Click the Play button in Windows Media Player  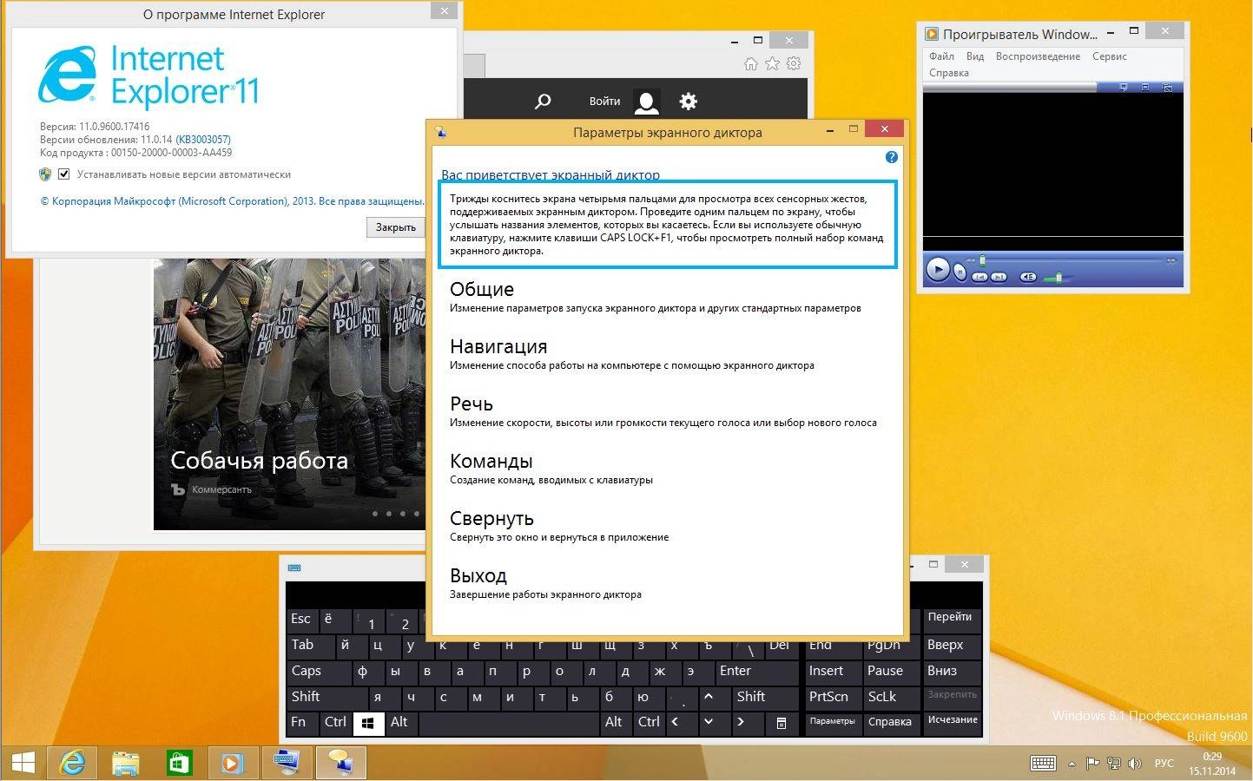(938, 269)
